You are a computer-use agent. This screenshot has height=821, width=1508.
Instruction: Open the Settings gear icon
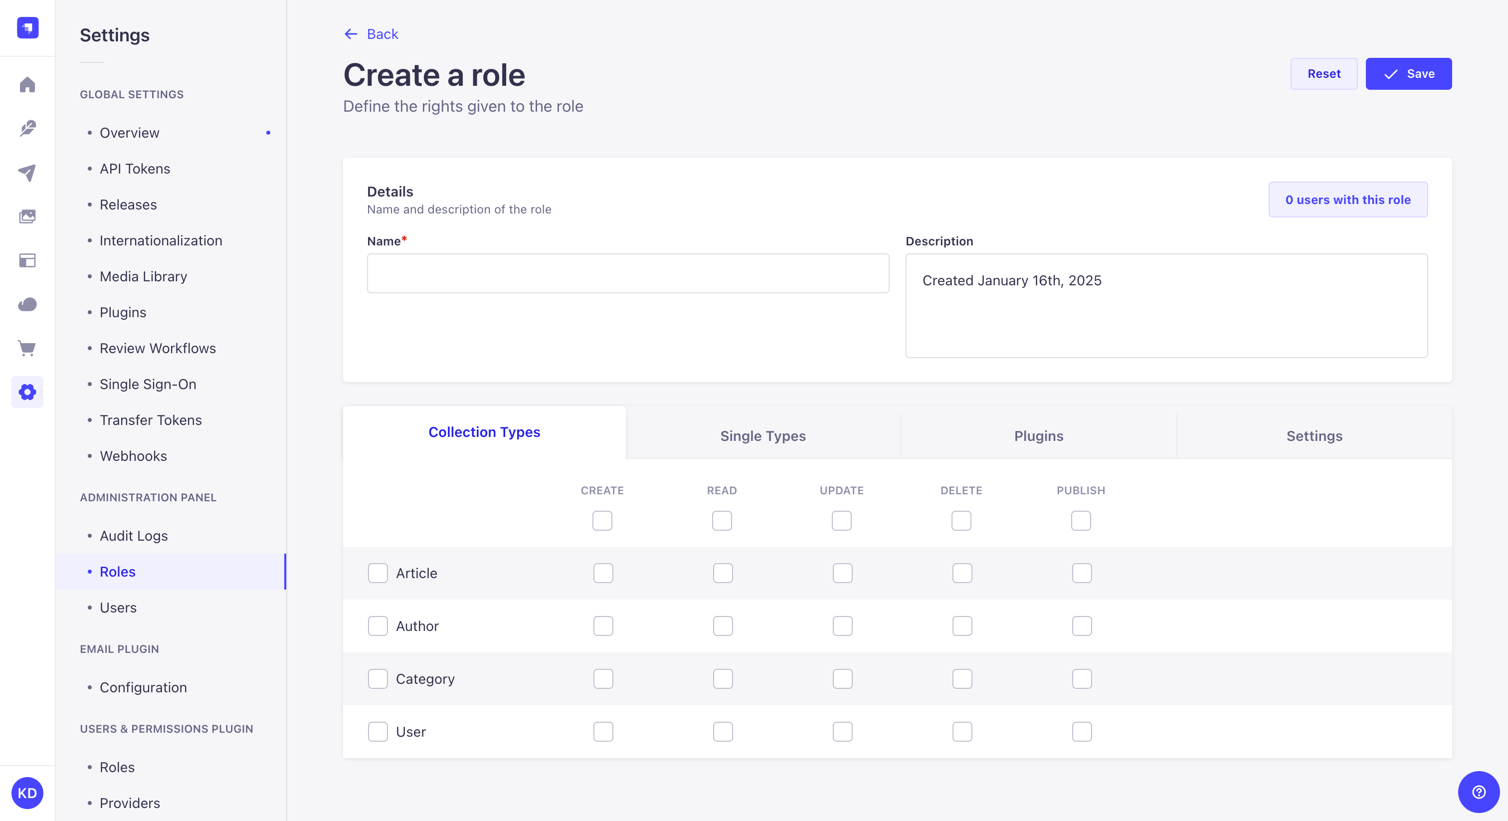pos(27,392)
